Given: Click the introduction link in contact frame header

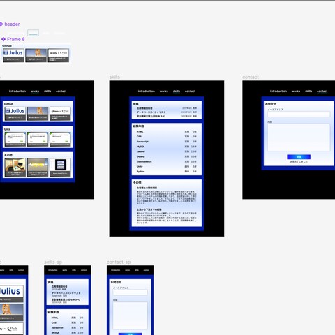Looking at the screenshot, I should pos(278,91).
